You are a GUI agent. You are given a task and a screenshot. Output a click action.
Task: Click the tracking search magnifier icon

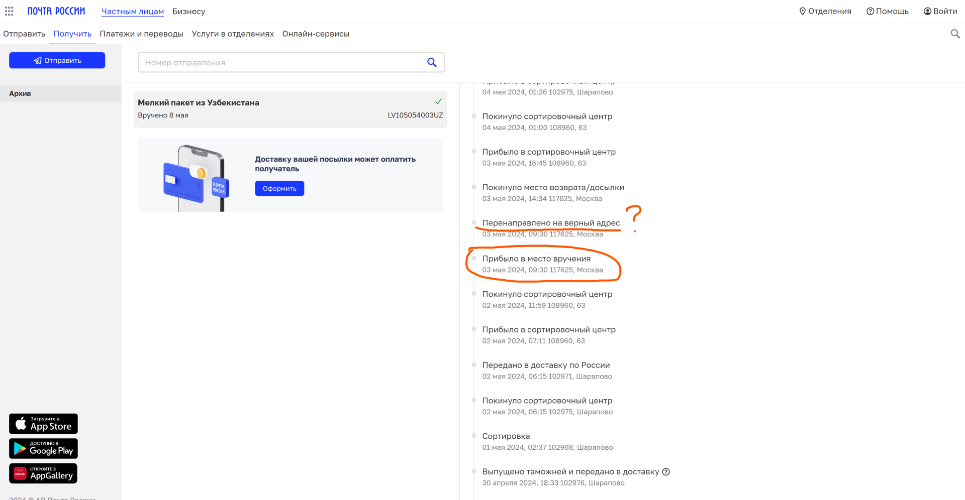click(x=432, y=62)
